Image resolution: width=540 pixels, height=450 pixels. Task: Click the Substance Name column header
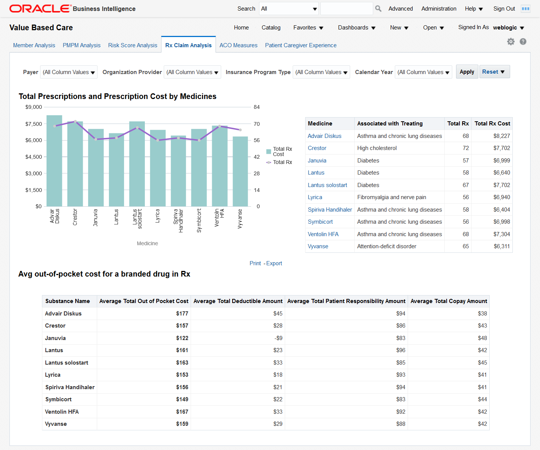70,301
